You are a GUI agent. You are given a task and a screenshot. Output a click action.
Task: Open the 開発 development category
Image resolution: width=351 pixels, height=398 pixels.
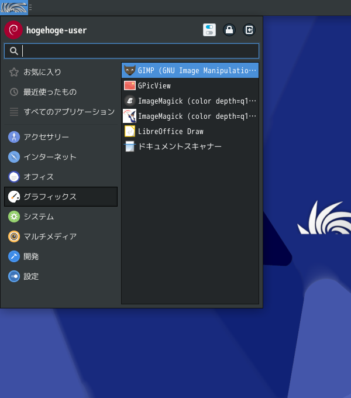tap(61, 256)
